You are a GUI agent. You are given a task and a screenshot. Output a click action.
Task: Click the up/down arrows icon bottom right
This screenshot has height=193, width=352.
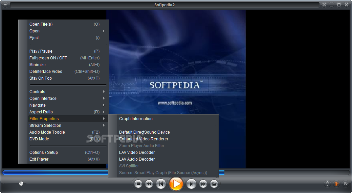pos(327,184)
